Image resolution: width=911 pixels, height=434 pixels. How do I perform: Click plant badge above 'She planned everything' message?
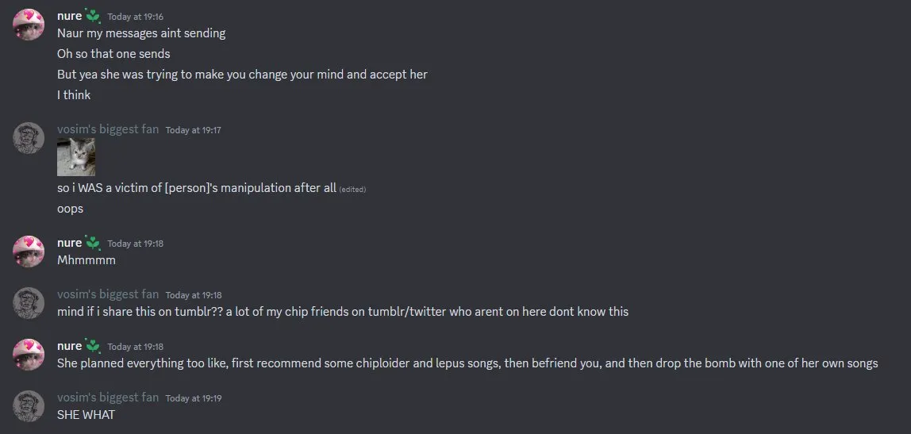coord(94,346)
